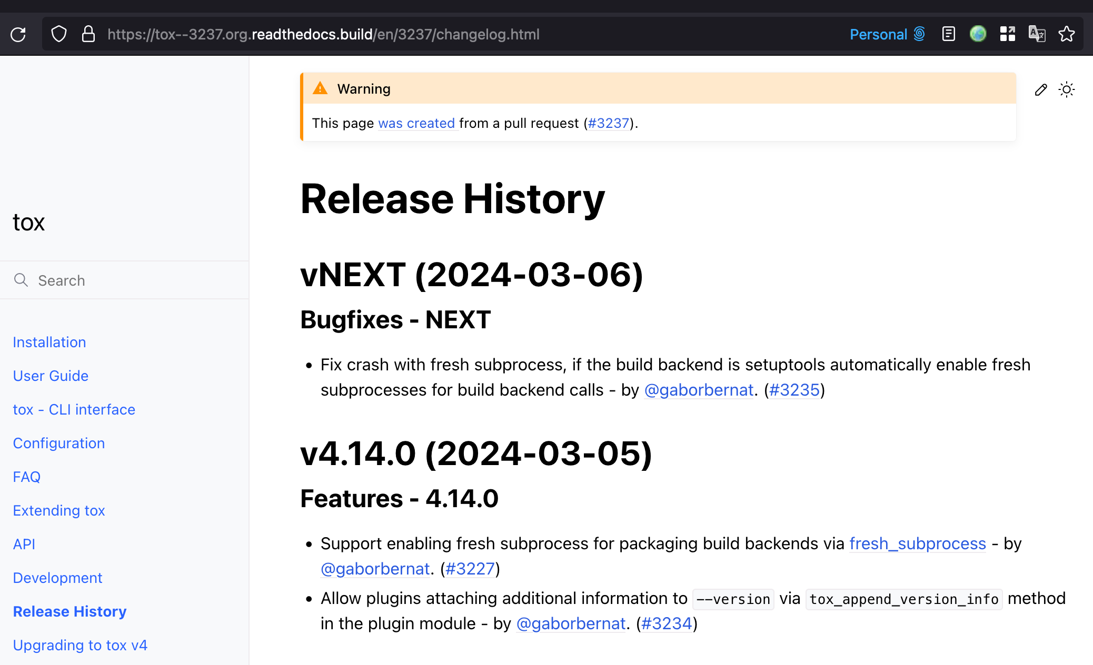Click the #3235 issue link
The image size is (1093, 665).
794,390
